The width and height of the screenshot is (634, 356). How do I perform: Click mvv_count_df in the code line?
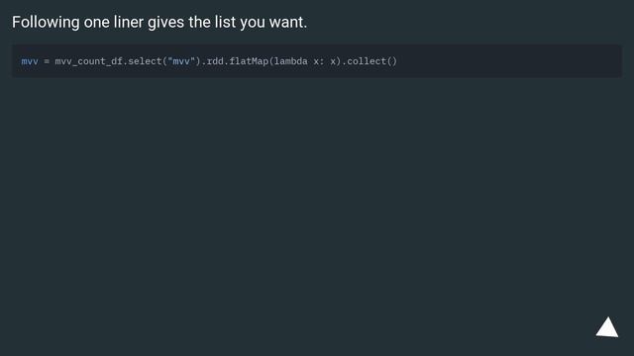pos(88,61)
